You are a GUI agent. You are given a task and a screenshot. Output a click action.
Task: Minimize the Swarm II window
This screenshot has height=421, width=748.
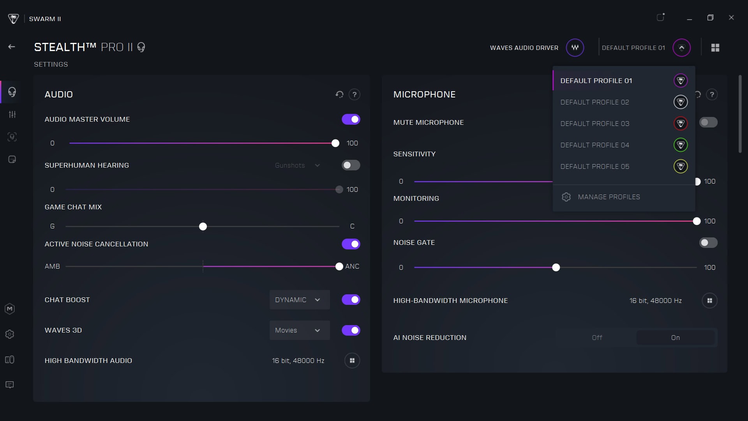click(689, 18)
